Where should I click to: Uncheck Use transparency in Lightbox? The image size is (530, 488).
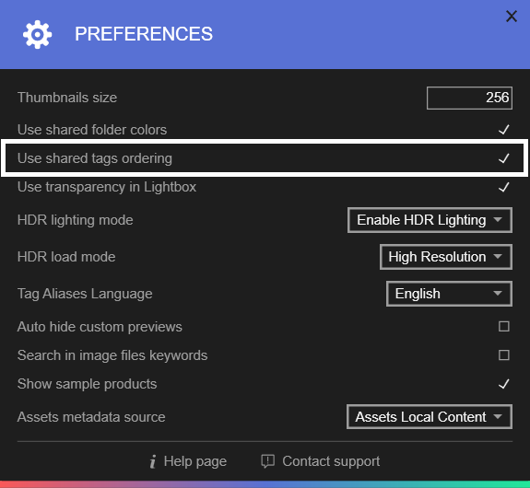tap(504, 187)
